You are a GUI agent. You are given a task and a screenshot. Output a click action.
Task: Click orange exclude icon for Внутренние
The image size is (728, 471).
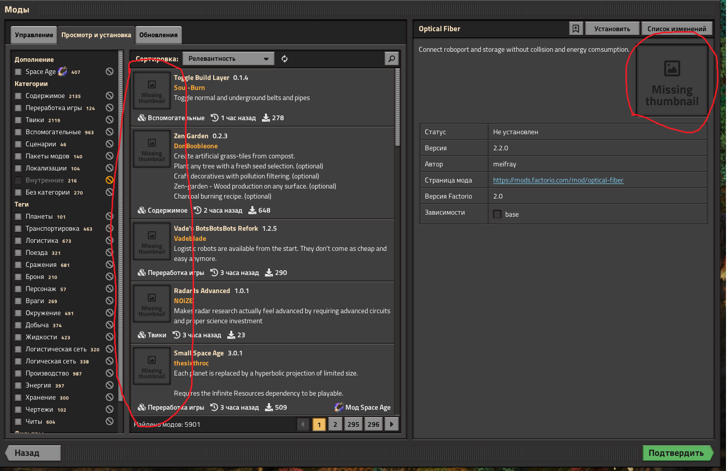[x=109, y=180]
